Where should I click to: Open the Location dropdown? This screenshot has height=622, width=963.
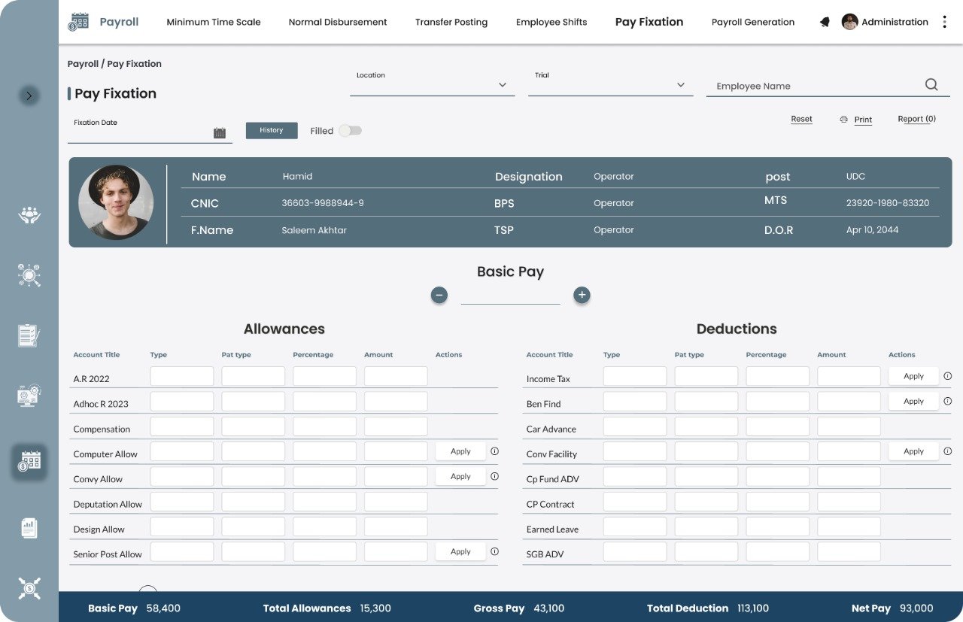[432, 84]
